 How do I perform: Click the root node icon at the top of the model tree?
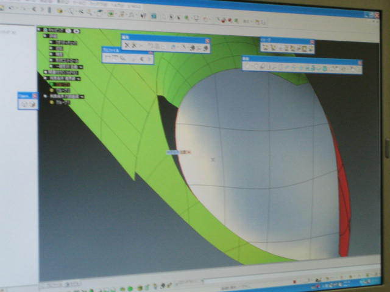click(46, 30)
